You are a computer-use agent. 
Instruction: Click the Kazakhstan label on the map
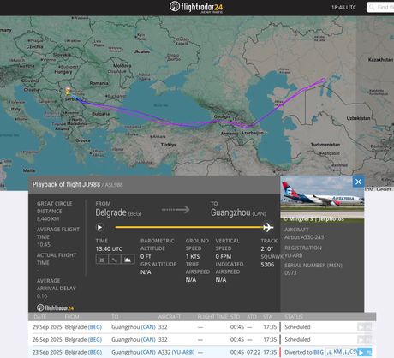point(380,60)
